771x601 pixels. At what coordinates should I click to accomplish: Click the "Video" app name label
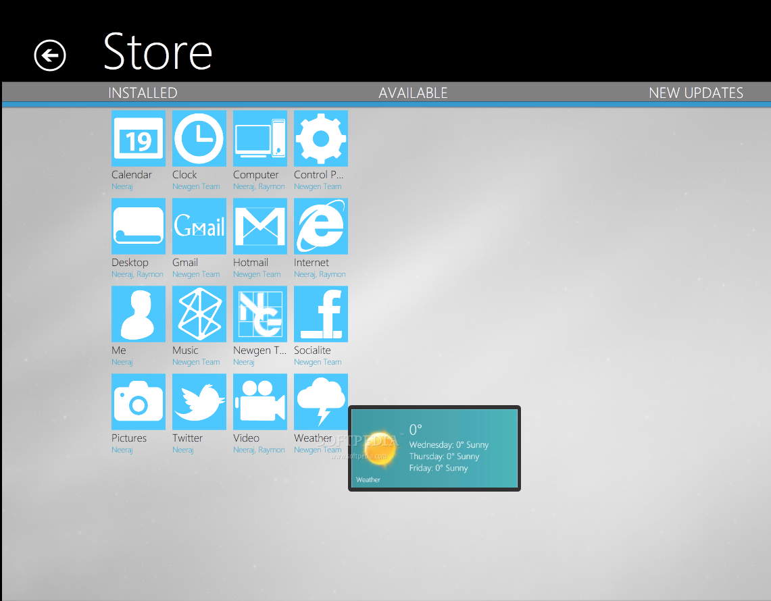click(247, 438)
